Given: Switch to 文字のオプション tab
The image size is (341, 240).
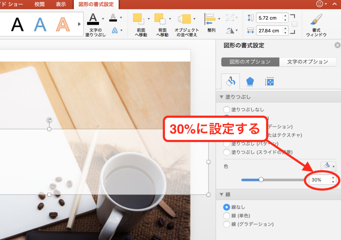Looking at the screenshot, I should 307,62.
